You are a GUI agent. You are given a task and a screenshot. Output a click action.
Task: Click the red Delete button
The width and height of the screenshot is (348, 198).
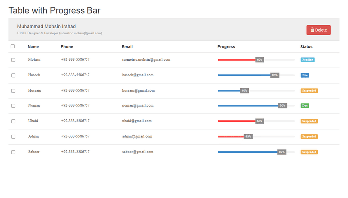coord(318,30)
